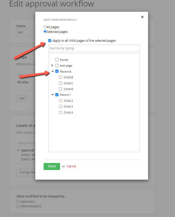Click the Approval level row text
The width and height of the screenshot is (175, 217).
[x=27, y=150]
